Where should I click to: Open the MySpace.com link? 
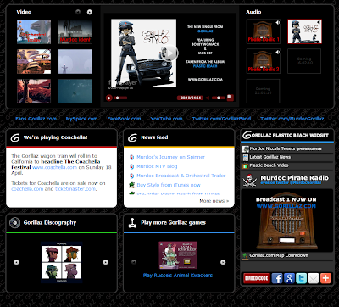tap(81, 119)
